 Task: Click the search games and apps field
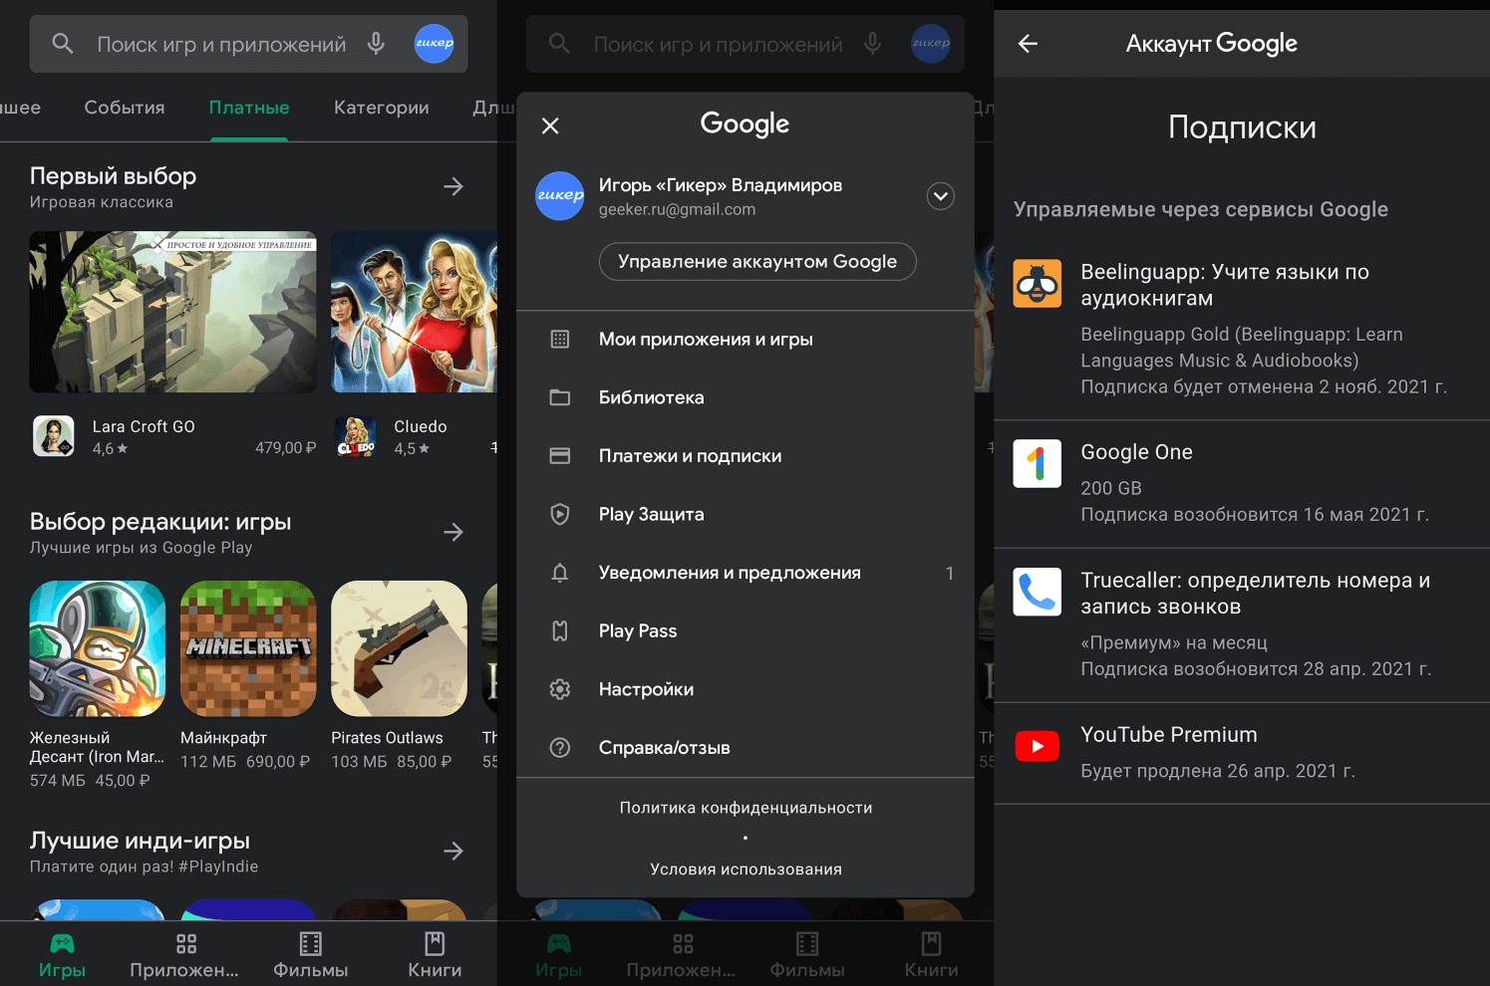point(221,44)
